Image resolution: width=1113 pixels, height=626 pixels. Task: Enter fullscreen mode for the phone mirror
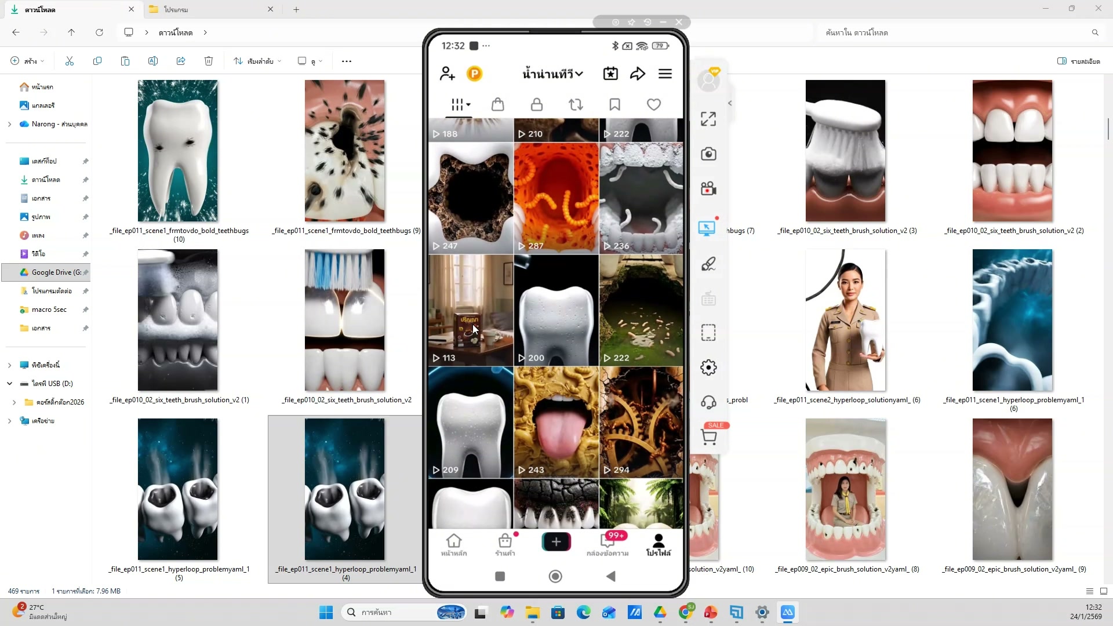(x=708, y=118)
